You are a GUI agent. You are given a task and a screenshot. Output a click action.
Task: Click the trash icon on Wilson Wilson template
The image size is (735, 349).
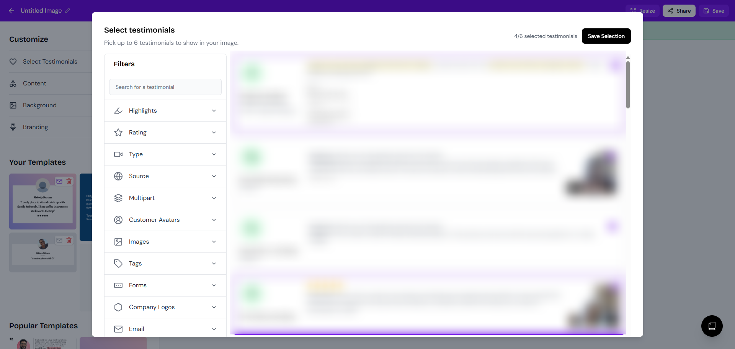[69, 240]
